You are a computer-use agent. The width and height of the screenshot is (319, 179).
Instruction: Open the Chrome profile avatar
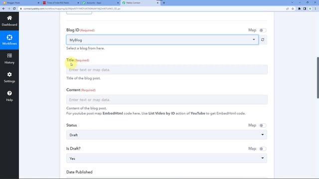[x=310, y=9]
